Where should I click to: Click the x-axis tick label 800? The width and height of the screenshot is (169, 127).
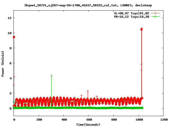[x=114, y=120]
